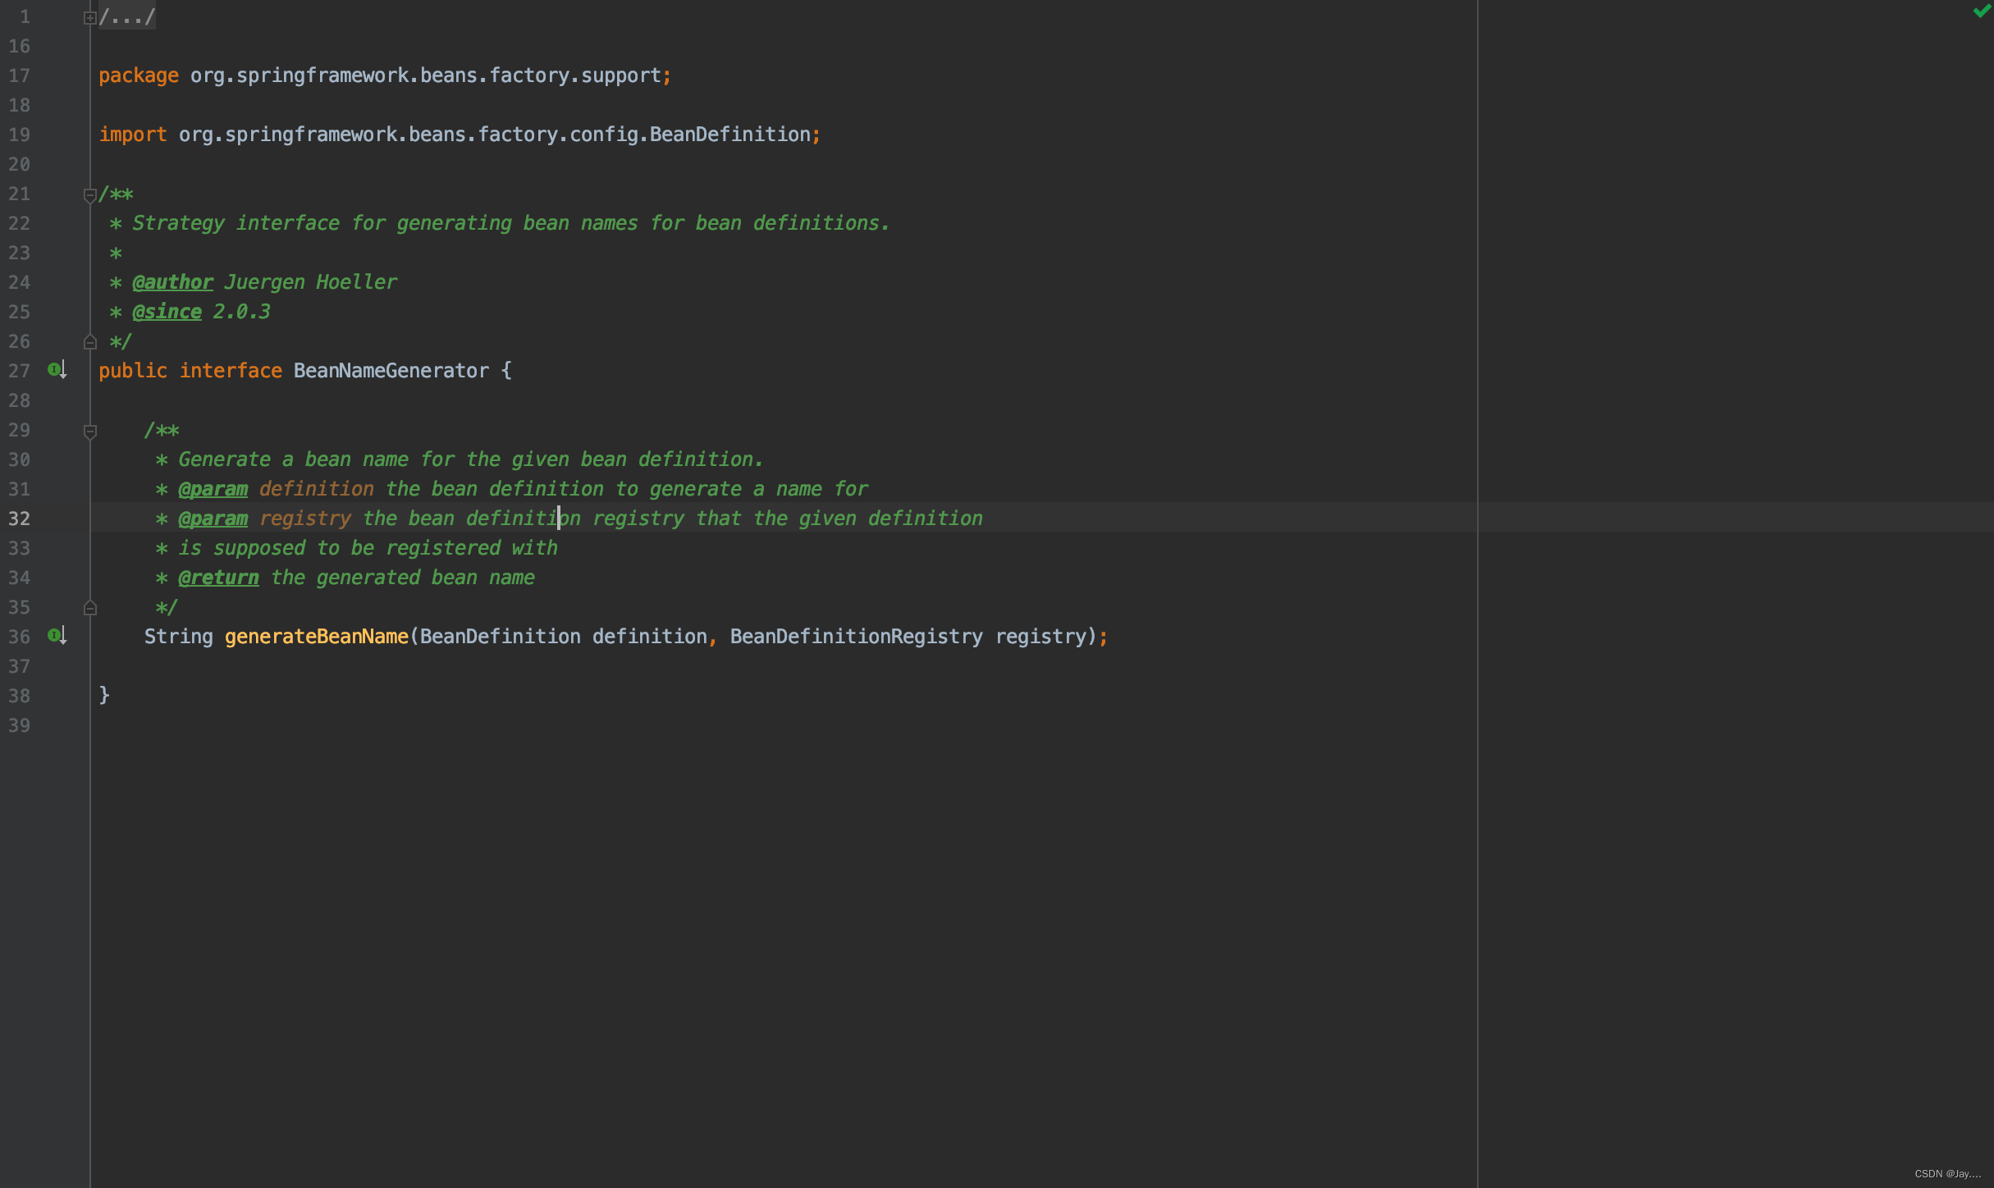Click line number 32 in the gutter
This screenshot has width=1994, height=1188.
[21, 518]
